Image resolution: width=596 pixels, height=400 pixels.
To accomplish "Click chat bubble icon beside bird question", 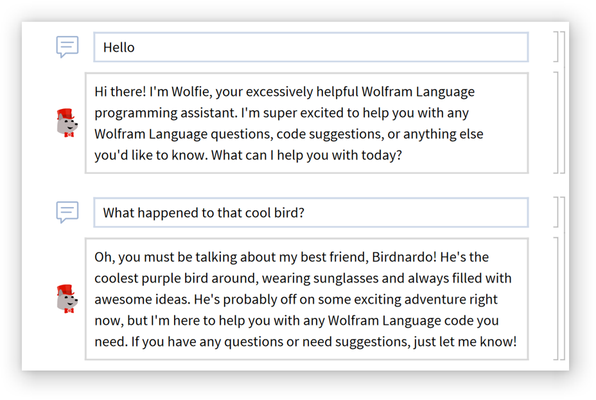I will pos(67,212).
